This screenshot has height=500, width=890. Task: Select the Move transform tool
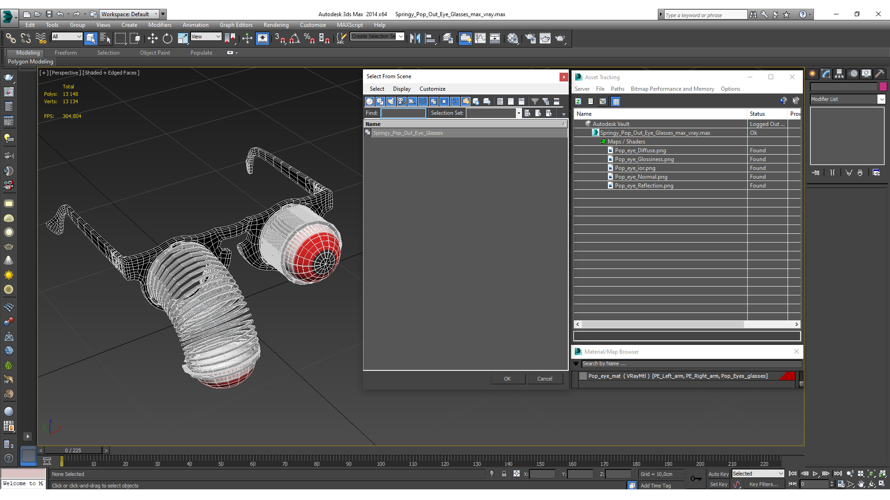tap(153, 38)
